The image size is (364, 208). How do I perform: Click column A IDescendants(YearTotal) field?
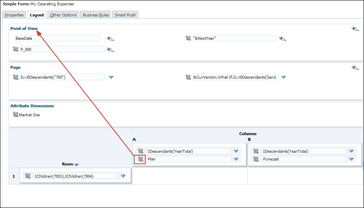188,151
